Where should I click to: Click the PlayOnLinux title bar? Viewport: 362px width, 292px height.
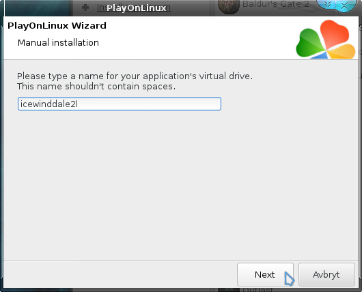(136, 8)
